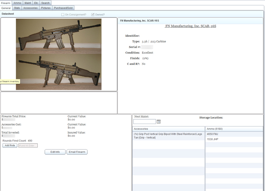
Task: Click the Datasheet panel heading
Action: click(x=8, y=14)
